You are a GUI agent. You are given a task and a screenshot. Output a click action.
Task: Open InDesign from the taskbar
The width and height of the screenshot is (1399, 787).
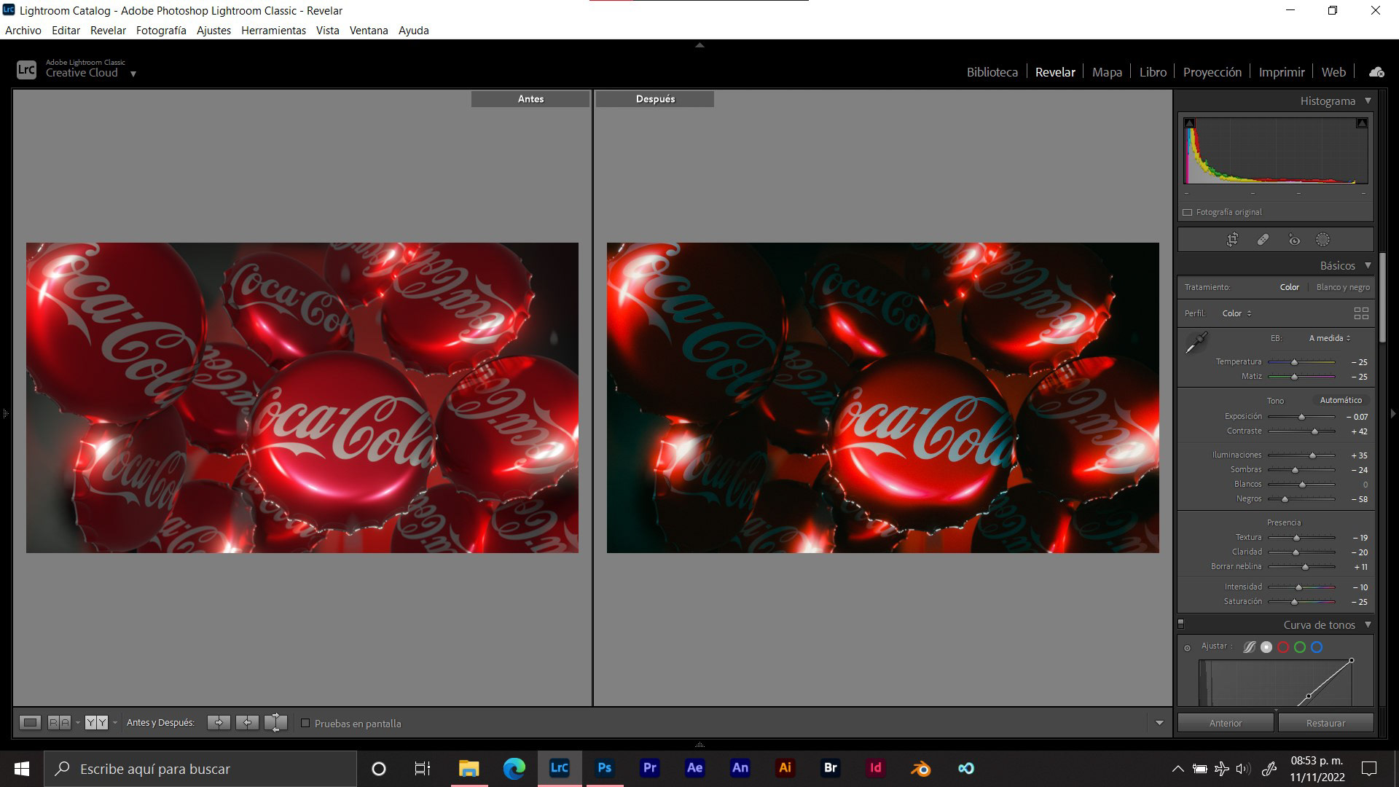tap(875, 768)
